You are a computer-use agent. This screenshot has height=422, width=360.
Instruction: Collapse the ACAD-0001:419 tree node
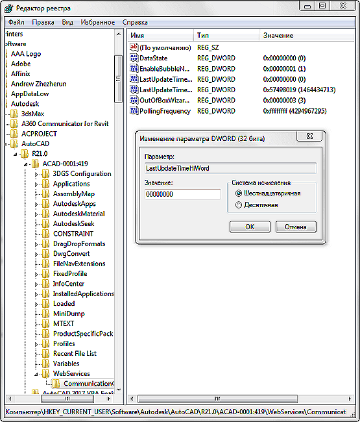point(26,164)
